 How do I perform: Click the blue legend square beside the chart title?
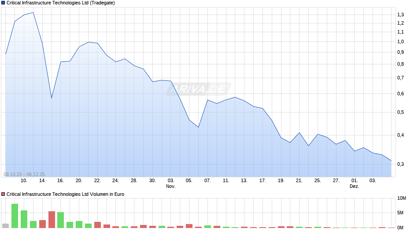[x=3, y=3]
